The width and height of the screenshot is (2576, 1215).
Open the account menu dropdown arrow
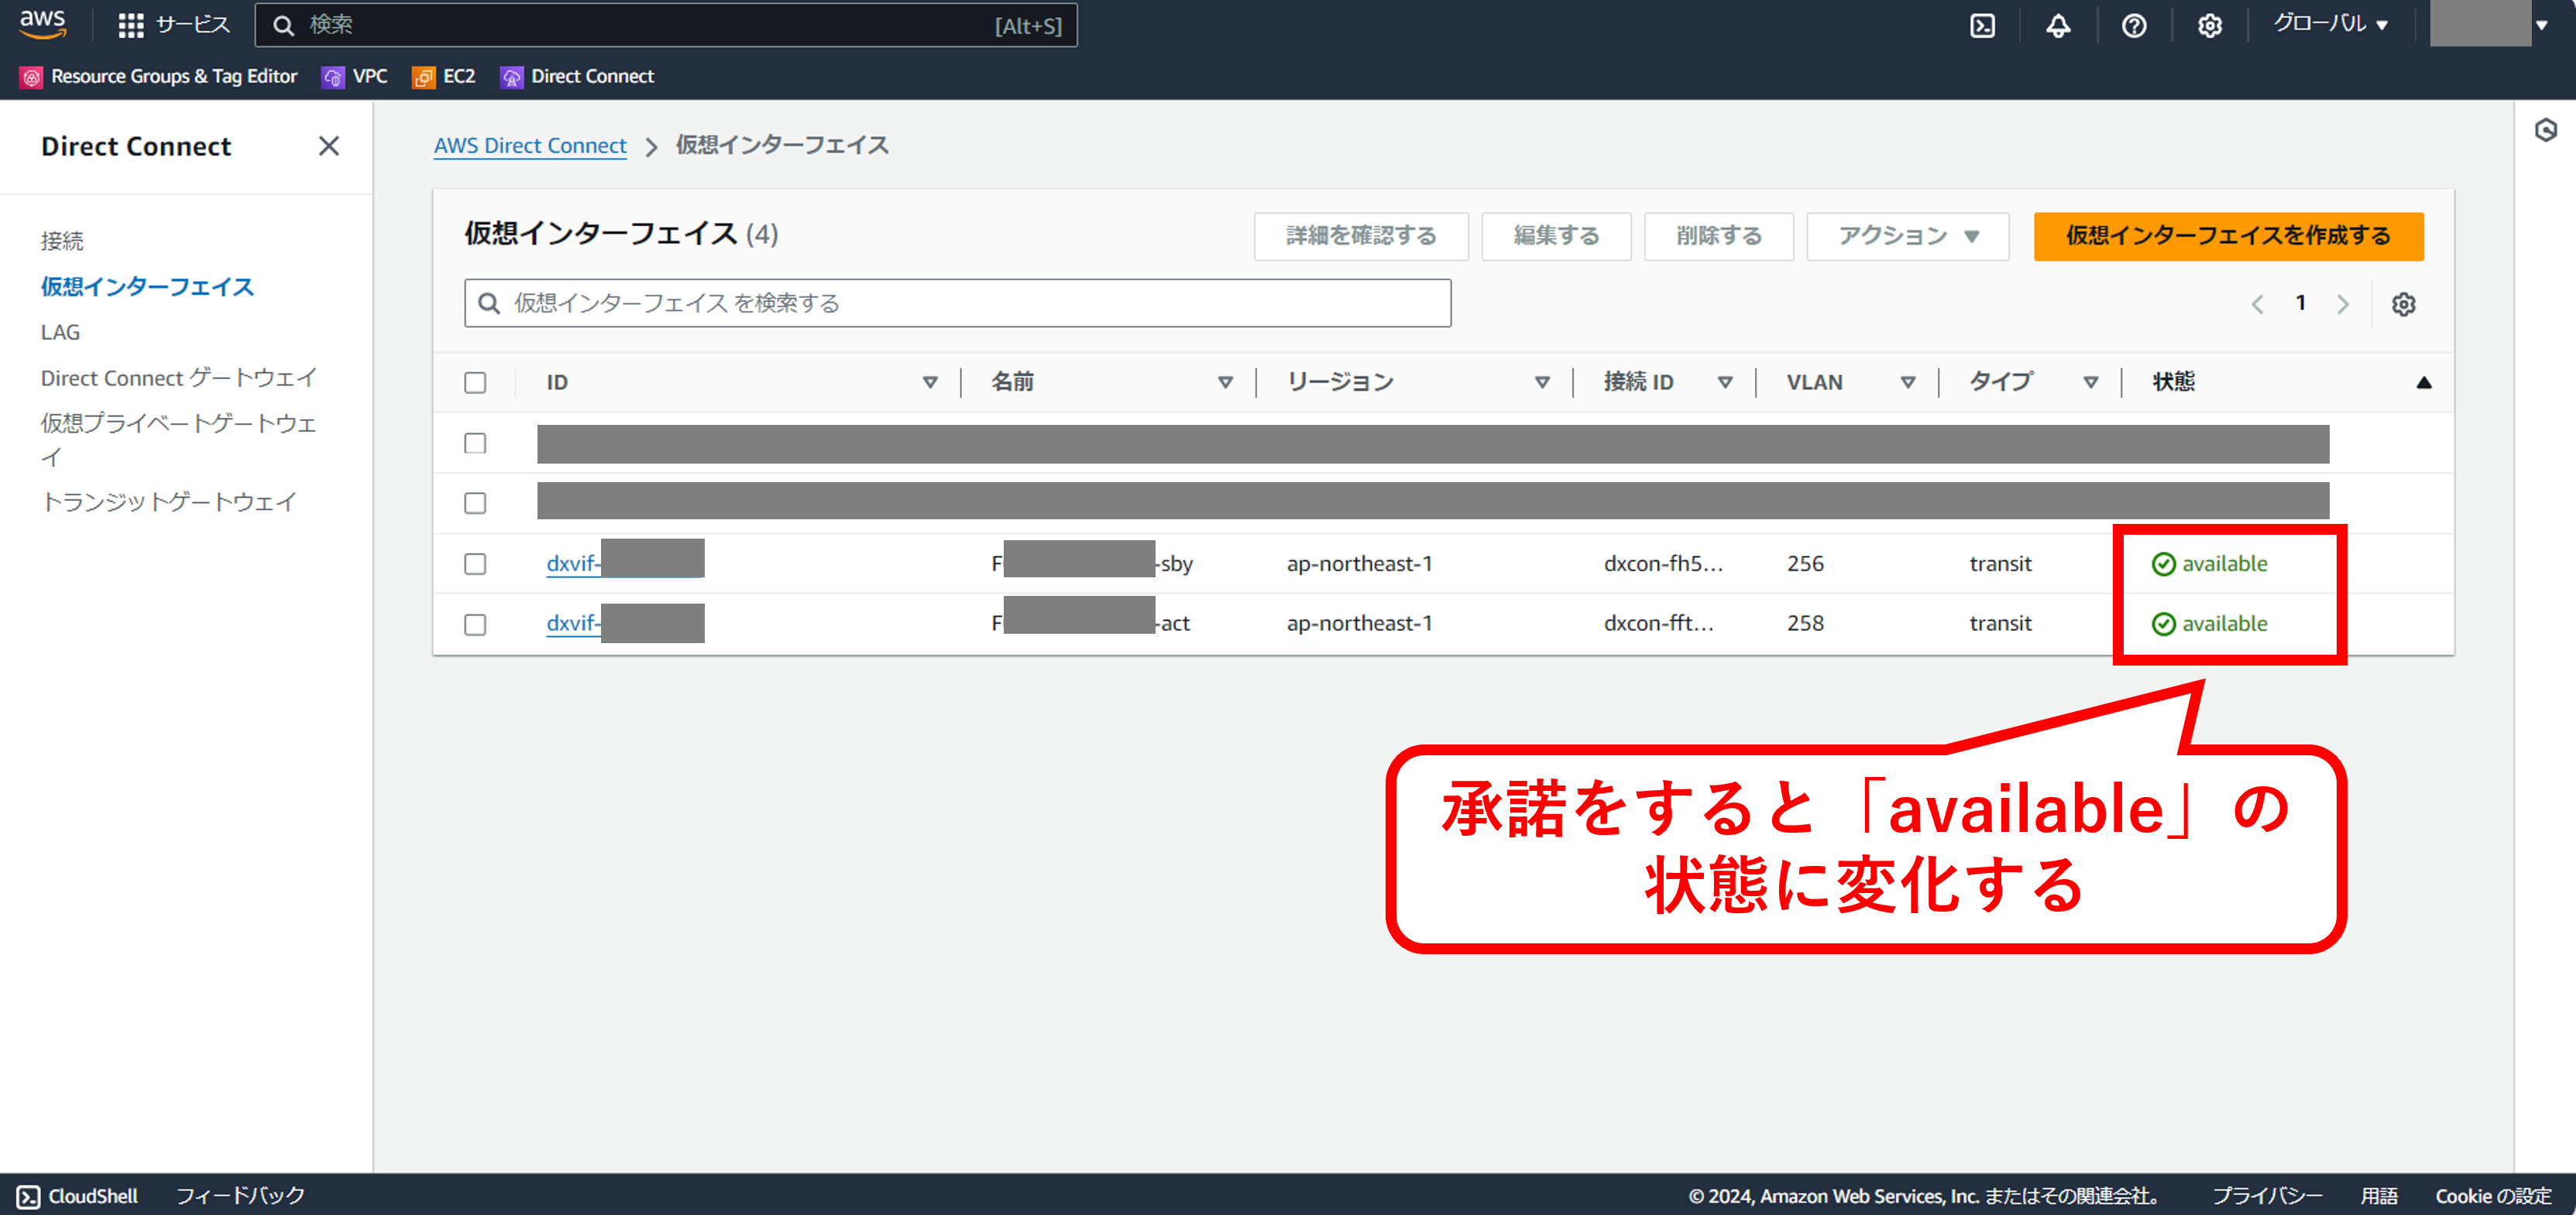click(2541, 25)
